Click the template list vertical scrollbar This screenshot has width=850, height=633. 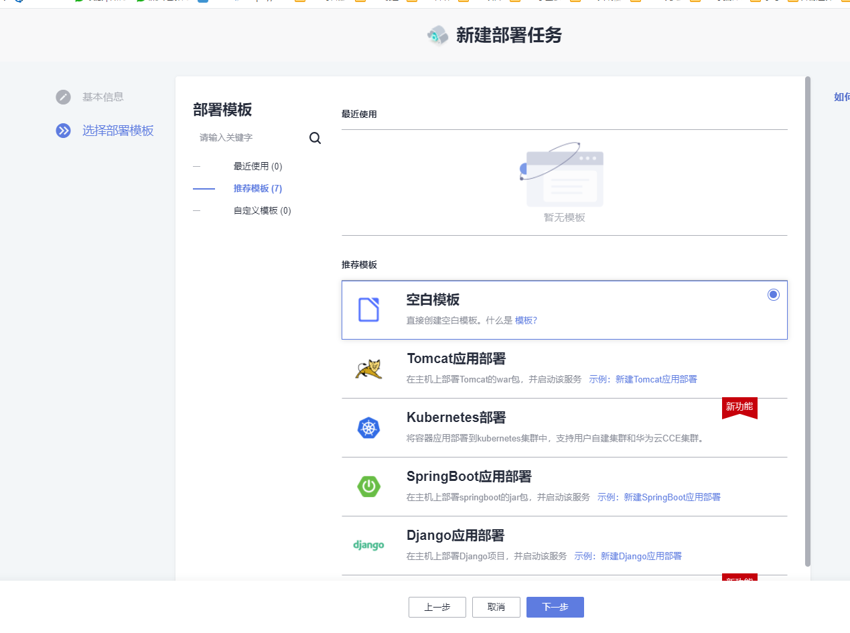click(x=808, y=322)
